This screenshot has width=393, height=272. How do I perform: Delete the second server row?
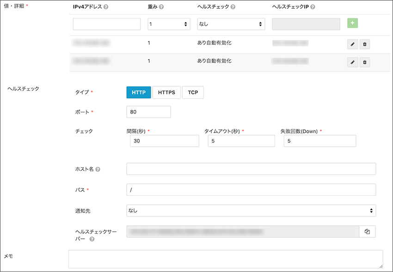pos(365,62)
